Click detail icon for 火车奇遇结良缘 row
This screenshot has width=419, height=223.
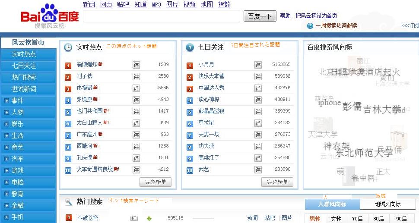click(136, 170)
